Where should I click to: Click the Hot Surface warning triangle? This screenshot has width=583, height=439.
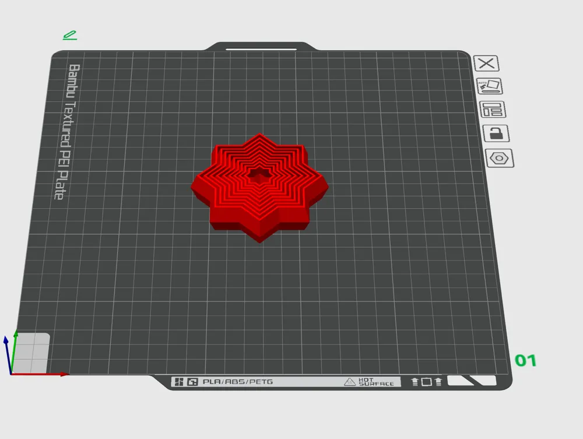(x=350, y=382)
